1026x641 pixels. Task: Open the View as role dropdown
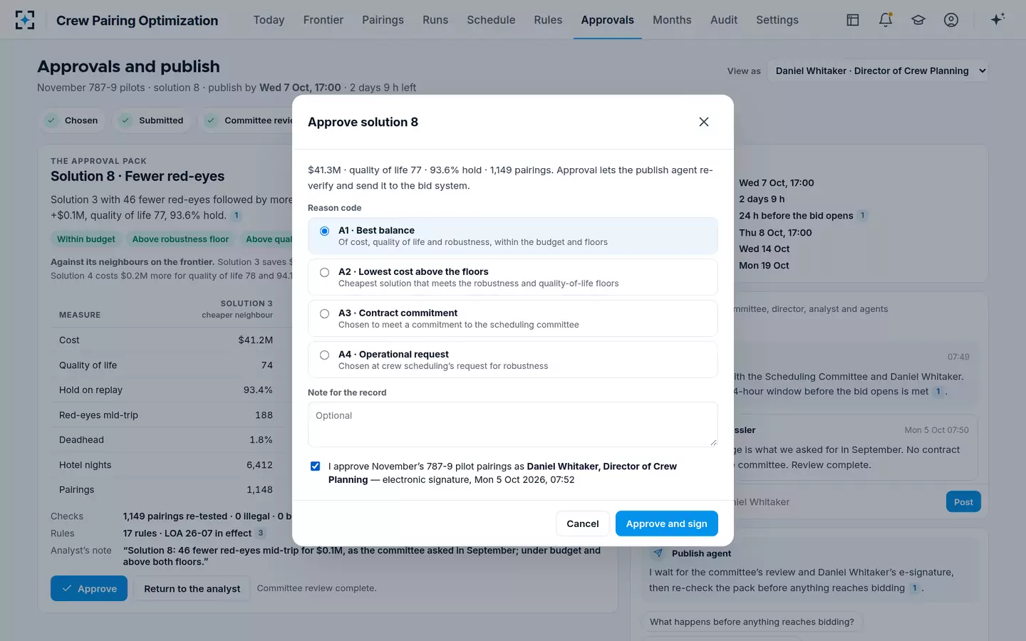click(878, 71)
